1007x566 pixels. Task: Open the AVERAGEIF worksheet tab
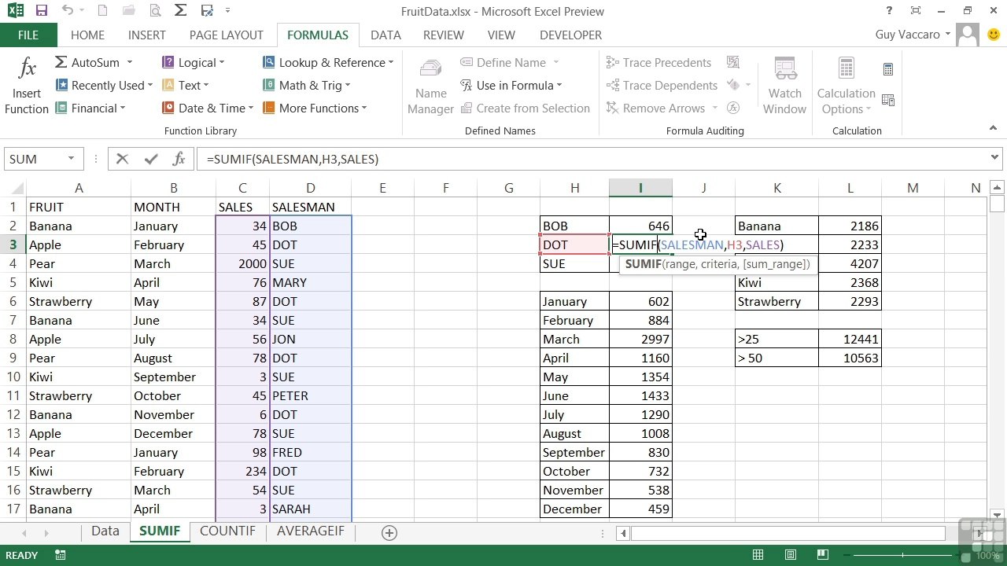point(311,531)
